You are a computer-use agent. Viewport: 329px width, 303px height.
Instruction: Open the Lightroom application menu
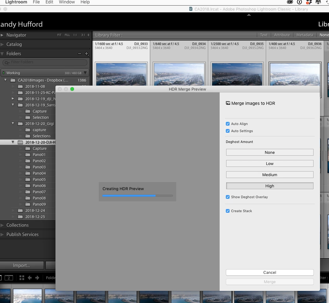tap(16, 2)
